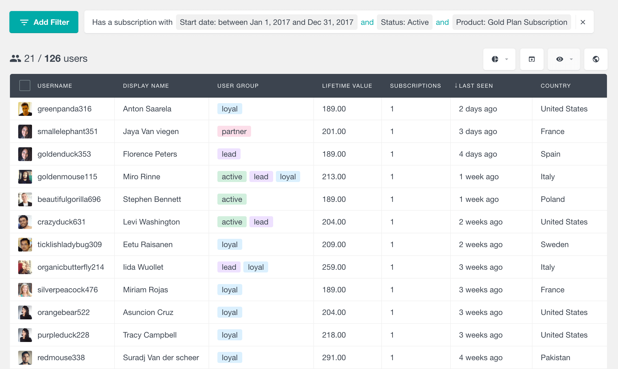Remove the Gold Plan Subscription filter
The width and height of the screenshot is (618, 369).
(x=582, y=22)
